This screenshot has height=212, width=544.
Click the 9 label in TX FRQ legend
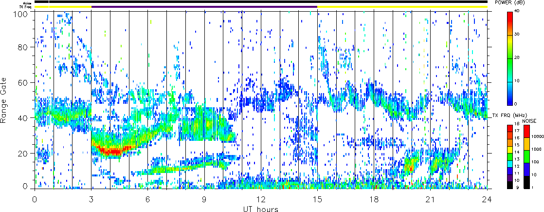(x=517, y=187)
